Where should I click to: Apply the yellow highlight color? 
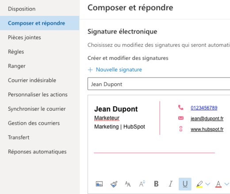(199, 184)
